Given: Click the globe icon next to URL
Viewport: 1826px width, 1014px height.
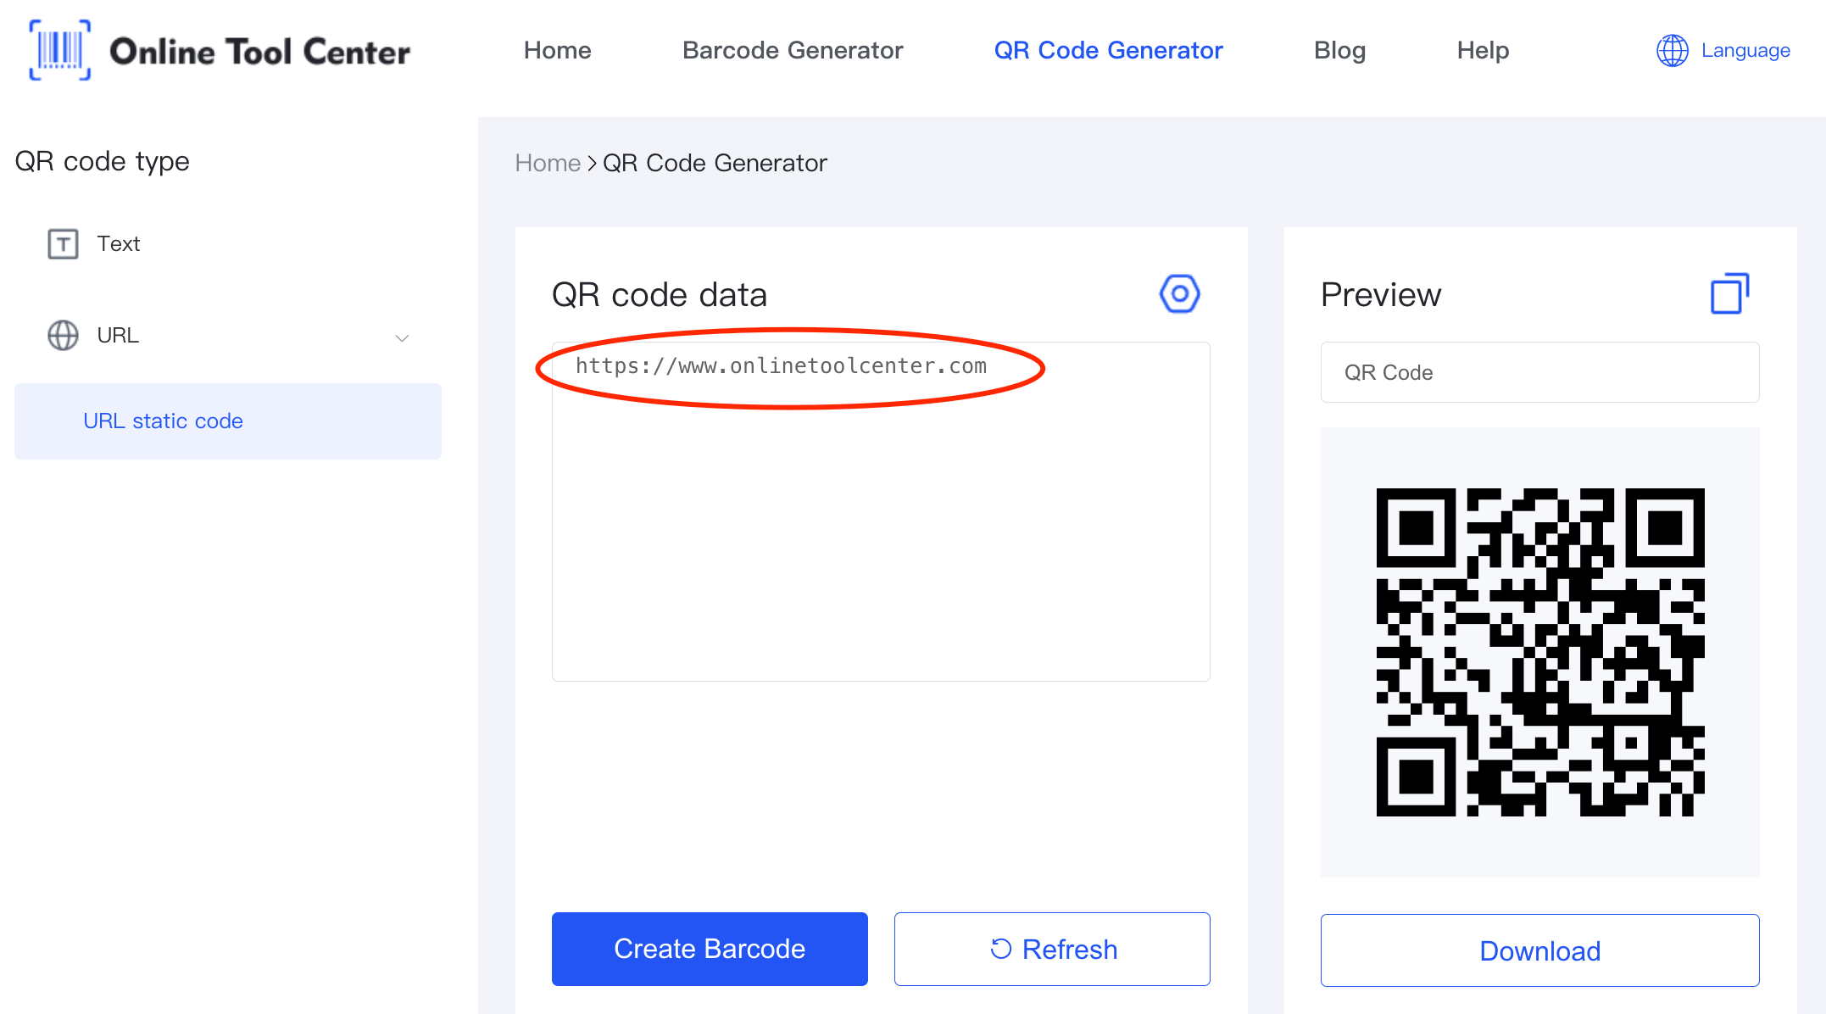Looking at the screenshot, I should point(61,333).
